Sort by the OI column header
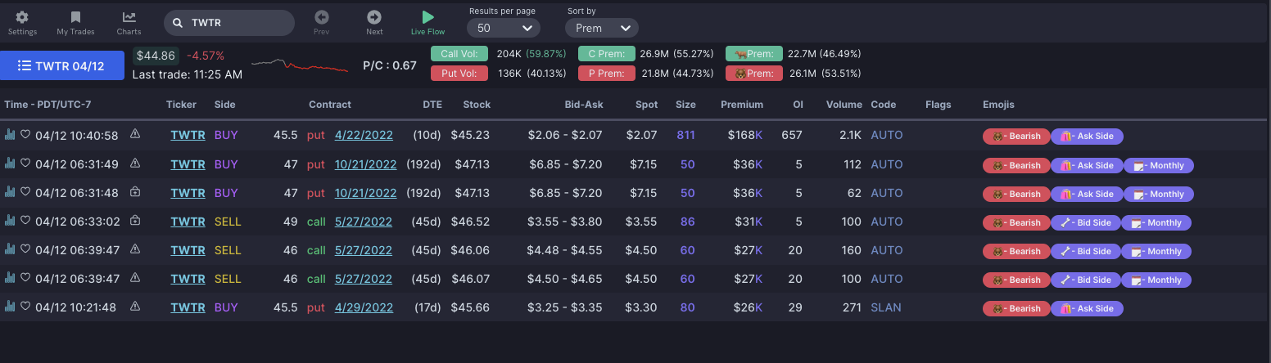Image resolution: width=1271 pixels, height=363 pixels. pos(798,105)
